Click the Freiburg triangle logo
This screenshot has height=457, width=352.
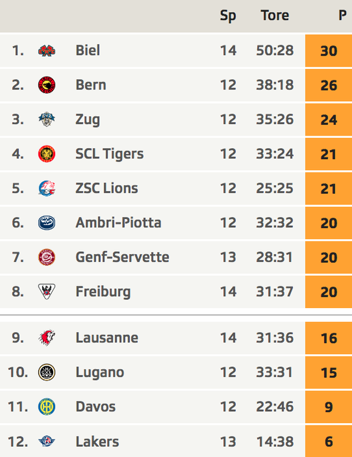47,292
